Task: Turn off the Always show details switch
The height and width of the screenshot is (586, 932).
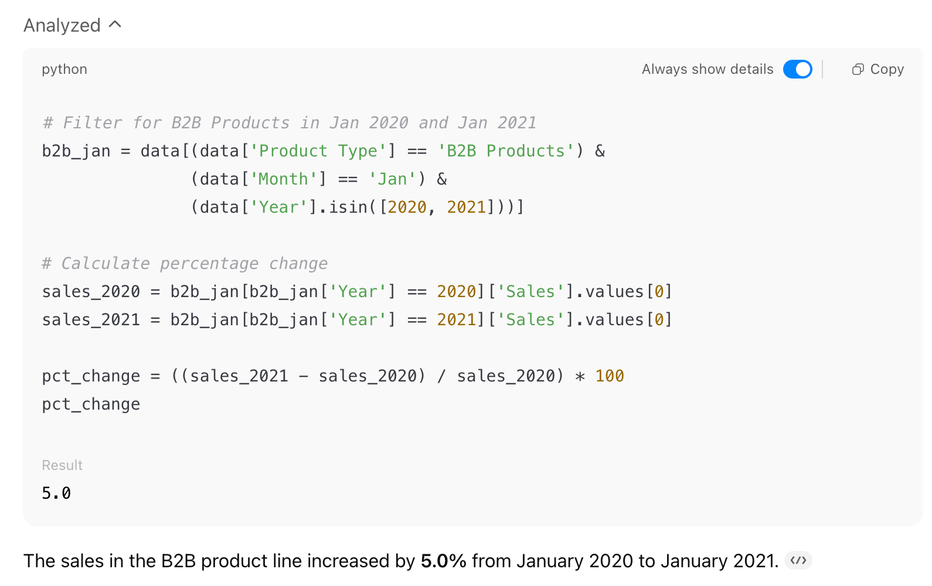Action: (x=797, y=69)
